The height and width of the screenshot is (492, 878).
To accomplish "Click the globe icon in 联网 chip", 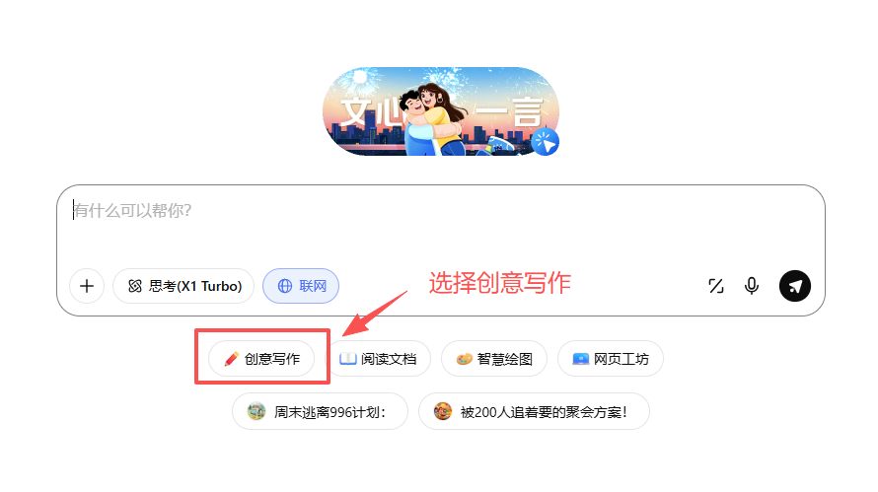I will [285, 286].
